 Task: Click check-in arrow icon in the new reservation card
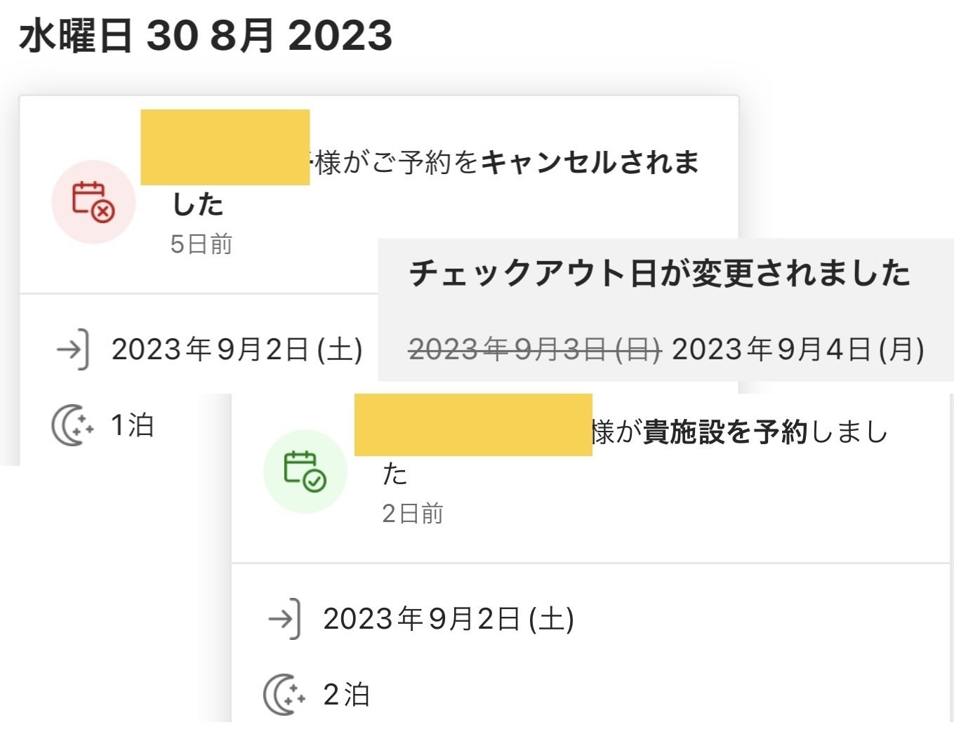click(284, 618)
